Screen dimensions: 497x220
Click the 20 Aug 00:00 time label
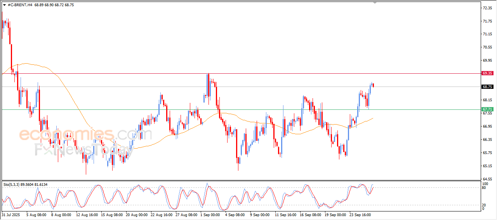point(136,214)
